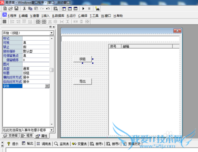Open the 监视表 tab
The height and width of the screenshot is (152, 198).
62,144
